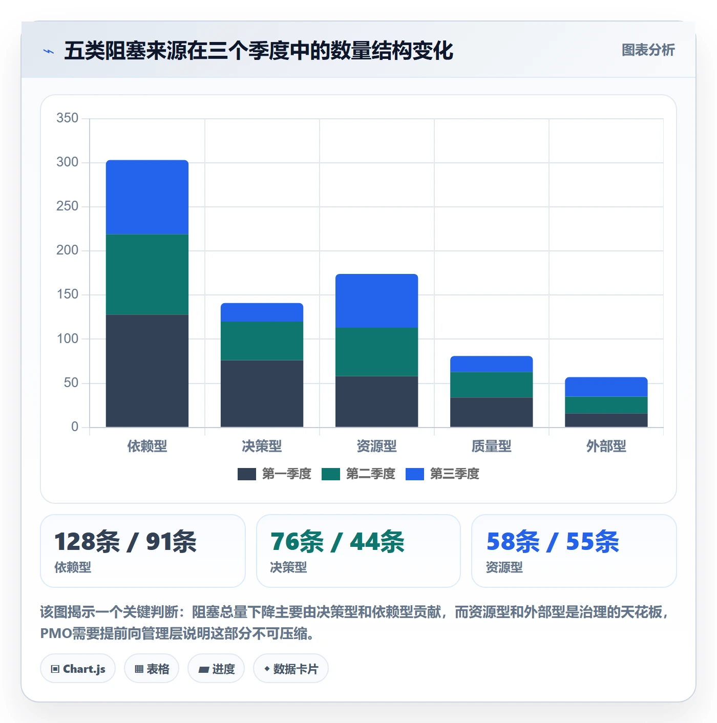717x723 pixels.
Task: Click the dark first-quarter segment of the 决策型 bar
Action: click(x=262, y=394)
